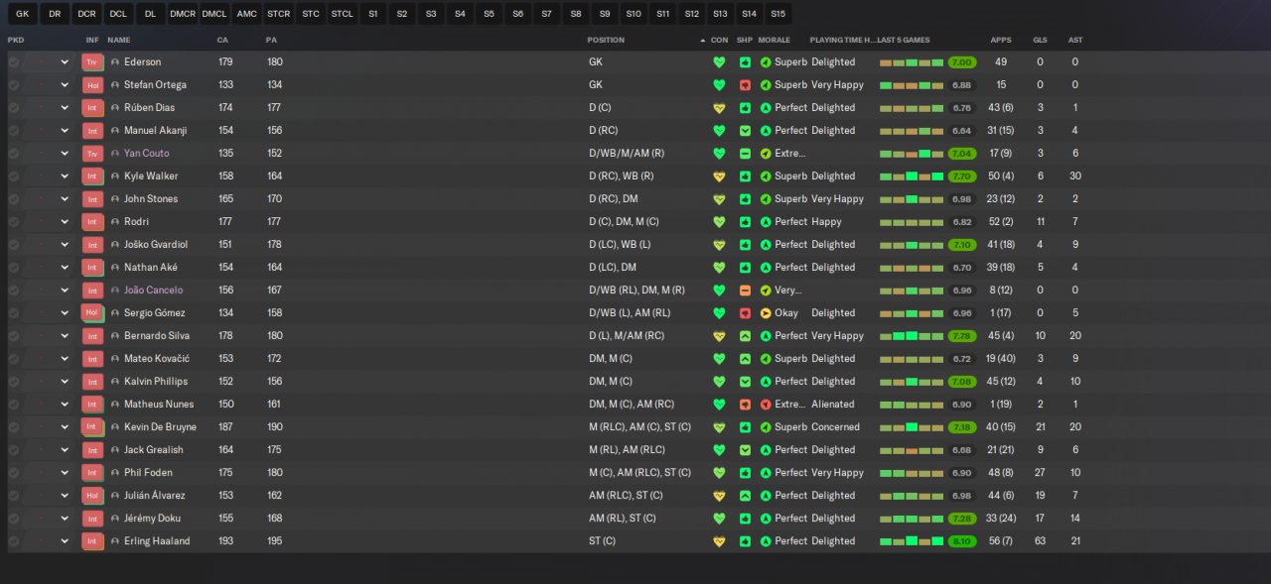Select the DCR position tab
Viewport: 1271px width, 584px height.
point(86,14)
